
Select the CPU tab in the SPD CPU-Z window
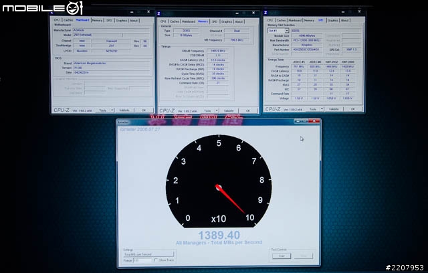270,20
